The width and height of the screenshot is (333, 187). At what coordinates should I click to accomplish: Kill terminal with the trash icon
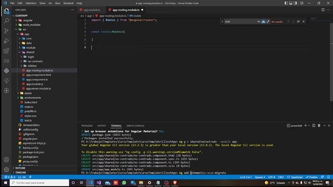pyautogui.click(x=319, y=126)
